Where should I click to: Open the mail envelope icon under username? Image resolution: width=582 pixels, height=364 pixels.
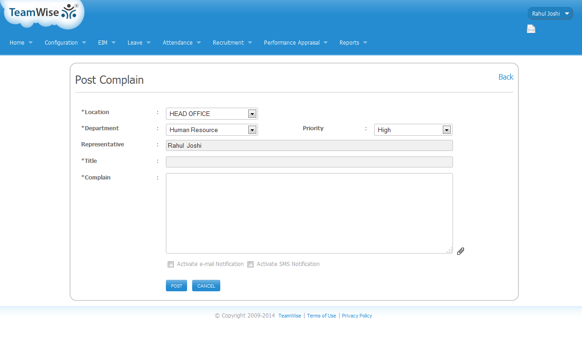tap(531, 29)
